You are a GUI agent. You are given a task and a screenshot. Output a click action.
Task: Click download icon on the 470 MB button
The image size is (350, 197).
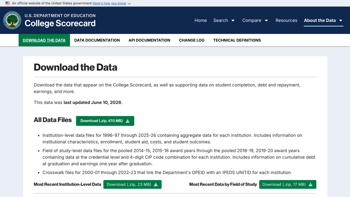click(x=128, y=121)
